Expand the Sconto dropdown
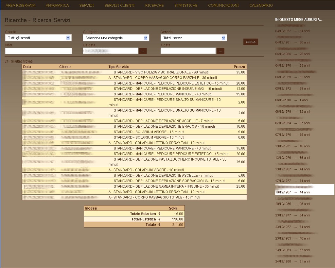 click(38, 38)
